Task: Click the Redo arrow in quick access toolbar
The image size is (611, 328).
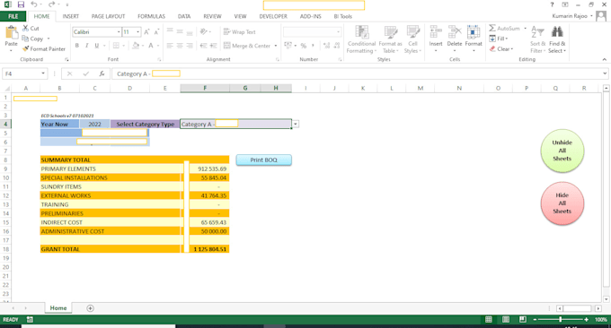Action: [x=51, y=4]
